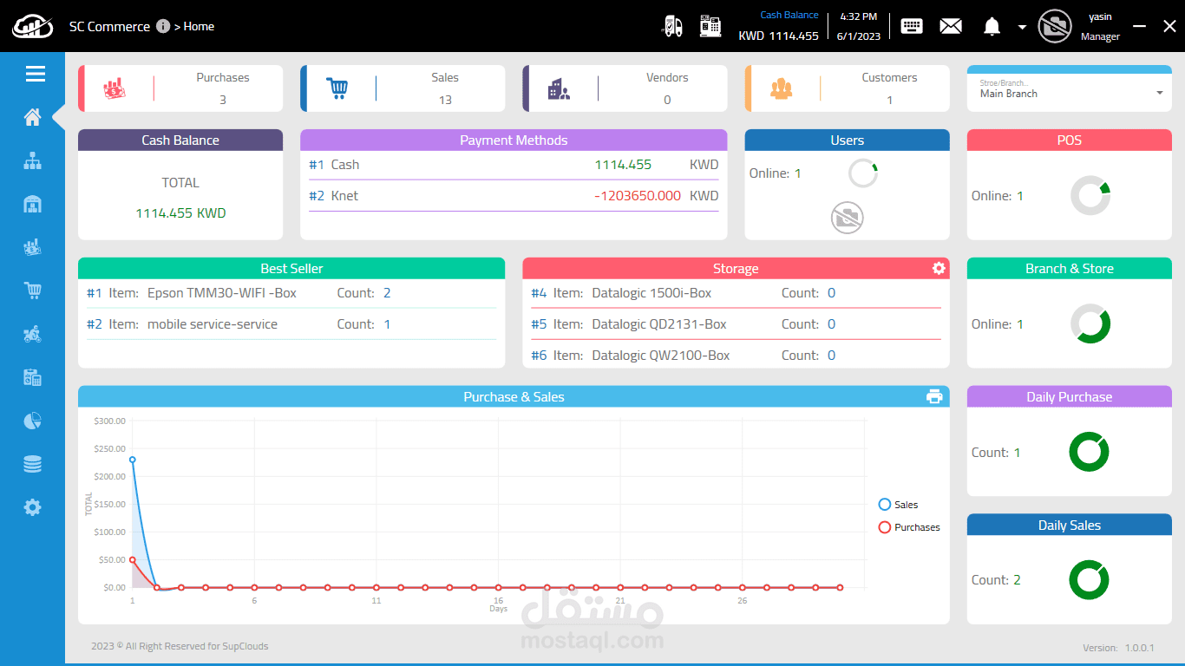This screenshot has width=1185, height=666.
Task: Open the on-screen keyboard icon in header
Action: coord(911,26)
